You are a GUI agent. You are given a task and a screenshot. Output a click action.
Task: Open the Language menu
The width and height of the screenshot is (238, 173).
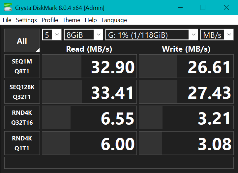114,20
